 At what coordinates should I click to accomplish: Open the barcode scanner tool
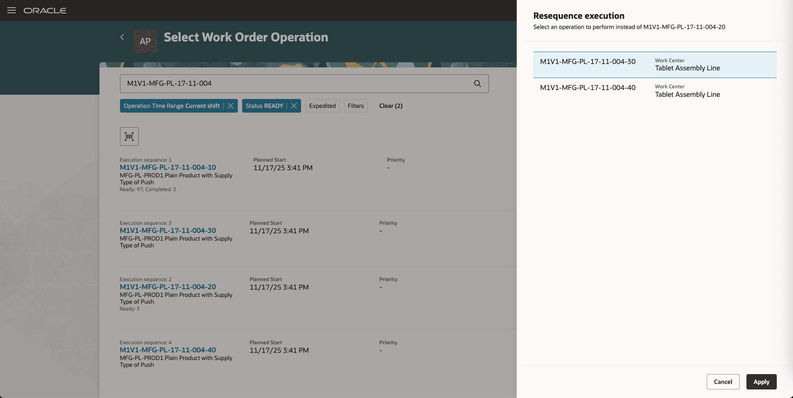coord(129,136)
